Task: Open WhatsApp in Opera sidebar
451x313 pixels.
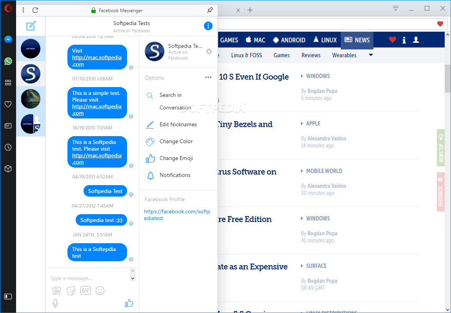Action: click(8, 61)
